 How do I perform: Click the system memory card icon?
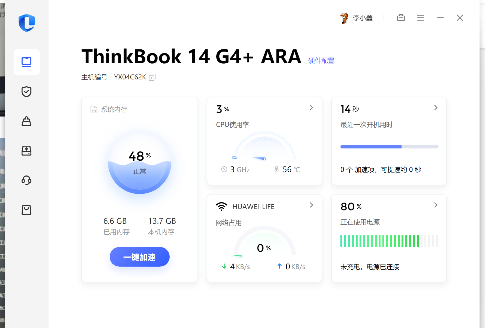94,109
